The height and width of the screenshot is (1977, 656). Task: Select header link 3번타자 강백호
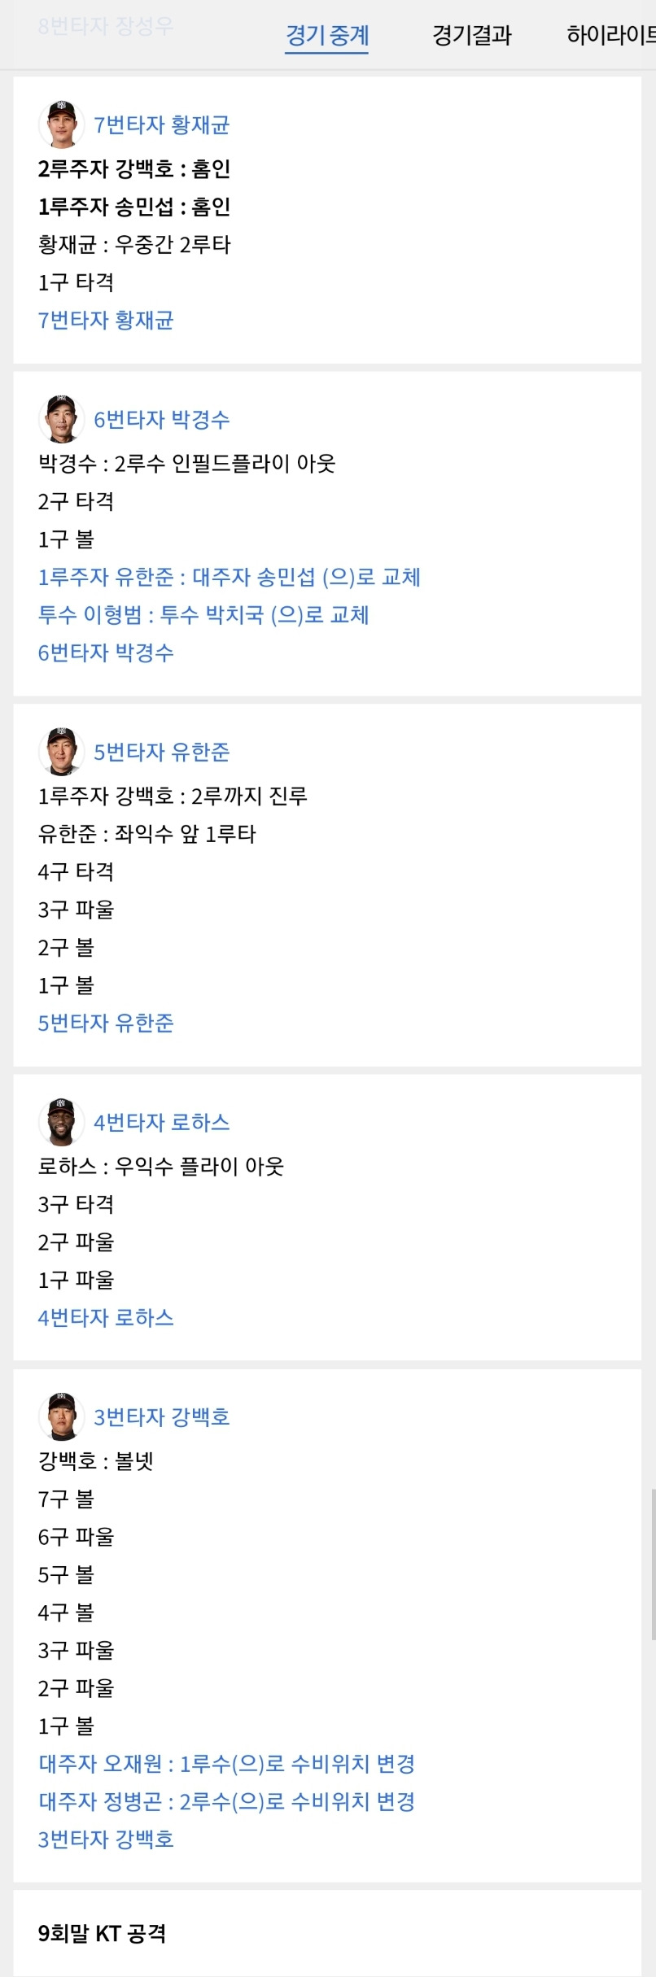(161, 1417)
